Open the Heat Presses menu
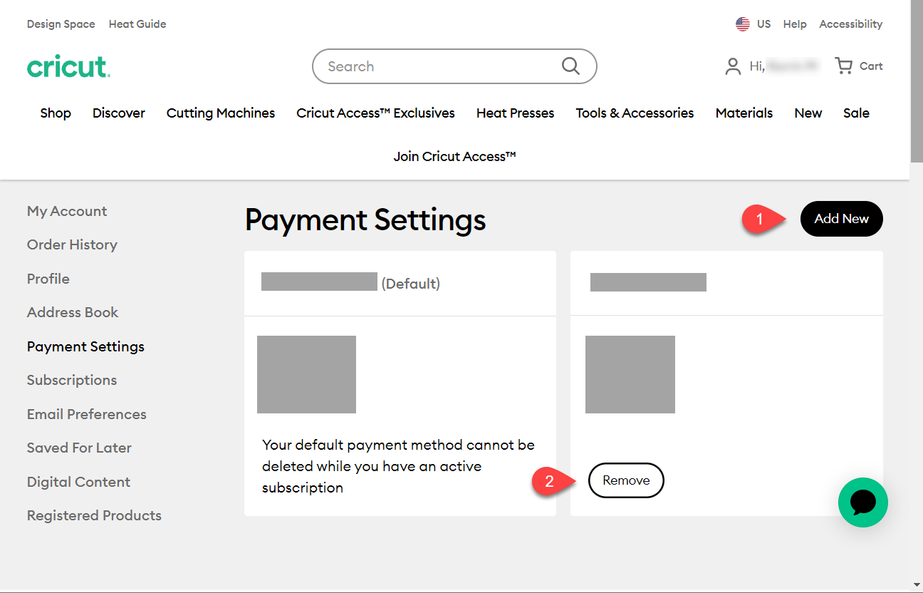Screen dimensions: 923x593 point(515,113)
